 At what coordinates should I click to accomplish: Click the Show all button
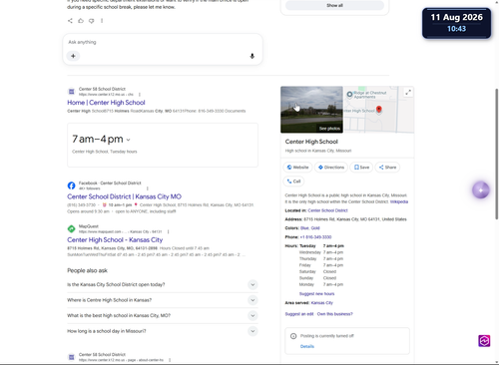(x=334, y=5)
